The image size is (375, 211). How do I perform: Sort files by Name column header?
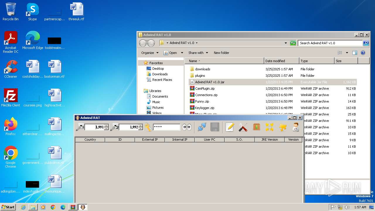(x=224, y=61)
